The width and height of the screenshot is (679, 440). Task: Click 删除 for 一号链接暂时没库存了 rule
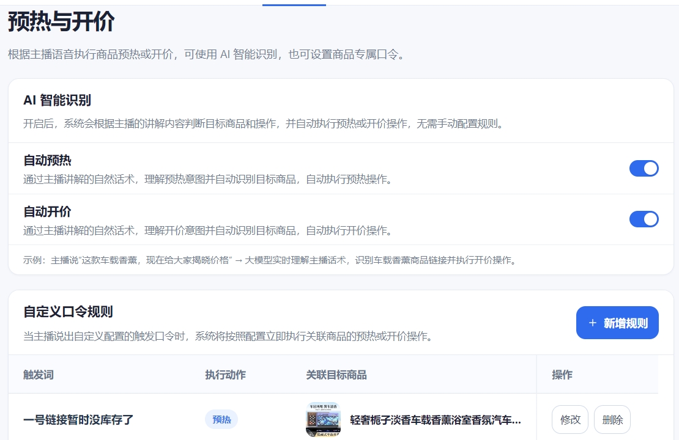(x=612, y=419)
